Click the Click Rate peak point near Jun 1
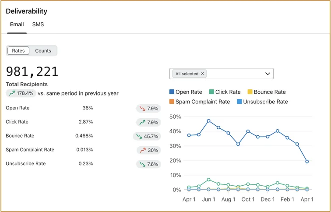Image resolution: width=331 pixels, height=212 pixels. [208, 180]
